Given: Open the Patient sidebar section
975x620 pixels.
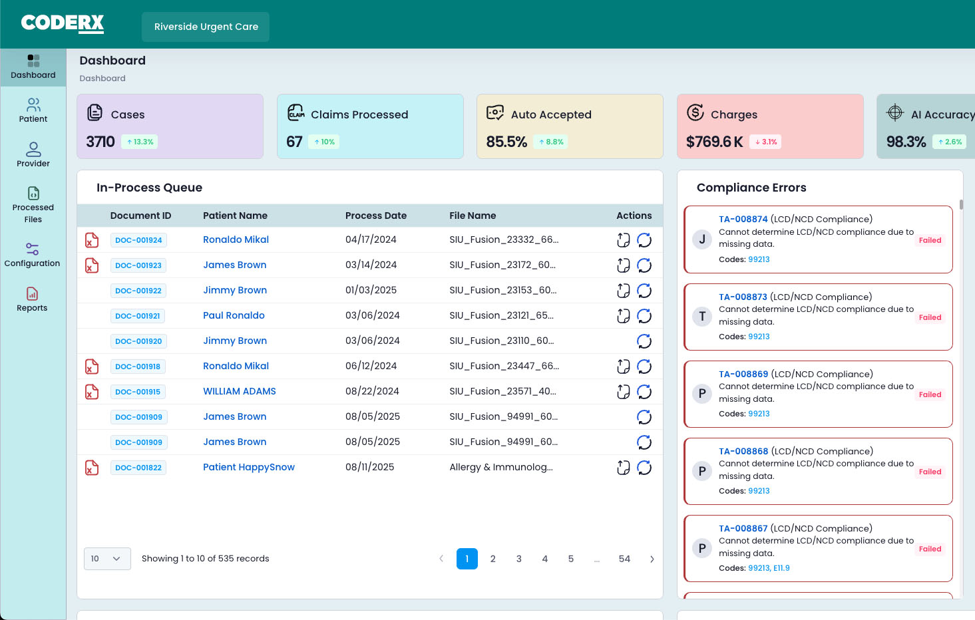Looking at the screenshot, I should point(33,111).
